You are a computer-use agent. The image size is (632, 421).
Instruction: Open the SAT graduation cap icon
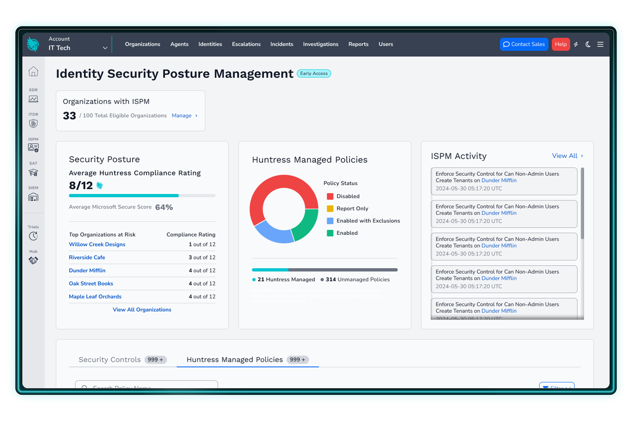pyautogui.click(x=33, y=172)
